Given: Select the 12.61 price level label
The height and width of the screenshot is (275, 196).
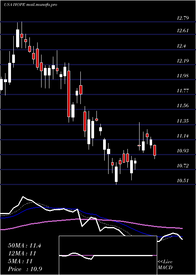Looking at the screenshot, I should [183, 31].
